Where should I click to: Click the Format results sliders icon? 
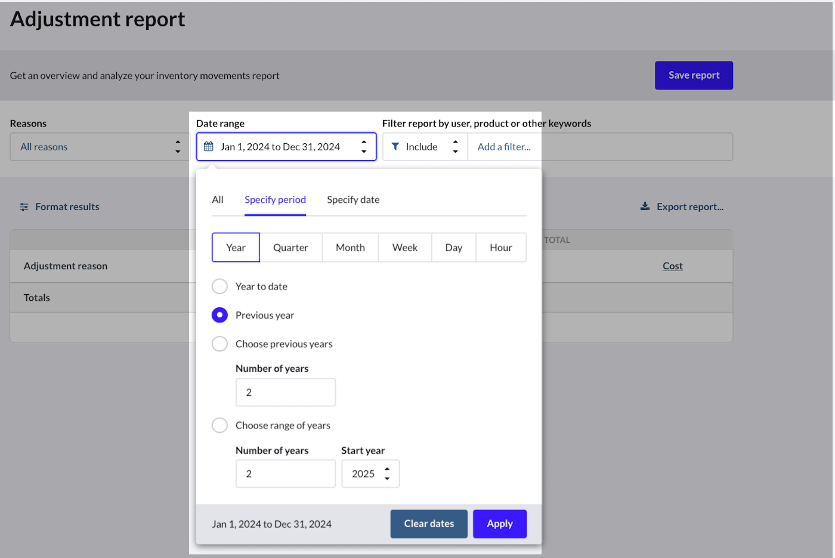tap(24, 207)
